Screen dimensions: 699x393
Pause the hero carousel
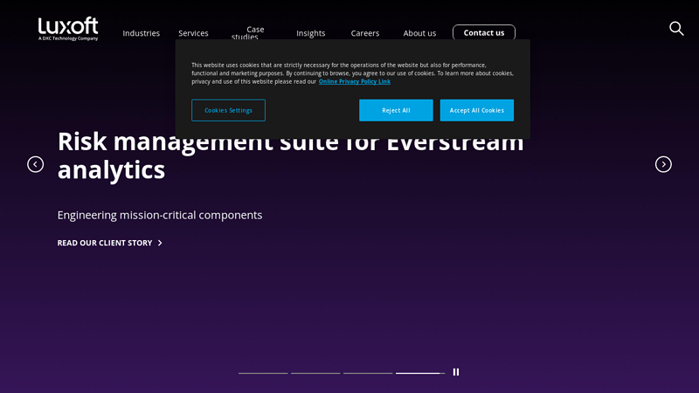pyautogui.click(x=455, y=372)
